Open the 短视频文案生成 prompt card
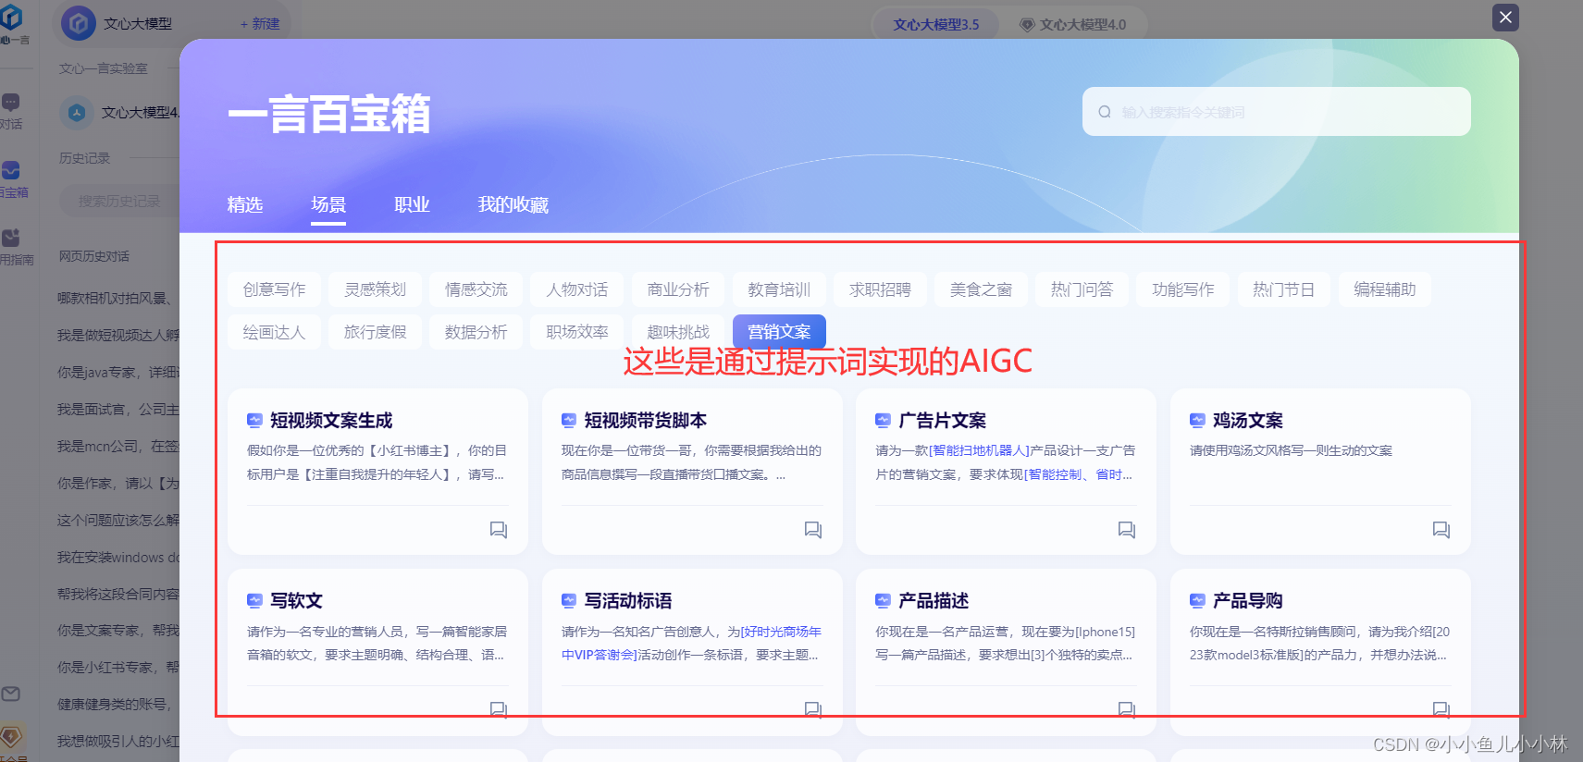The width and height of the screenshot is (1583, 762). click(x=377, y=472)
